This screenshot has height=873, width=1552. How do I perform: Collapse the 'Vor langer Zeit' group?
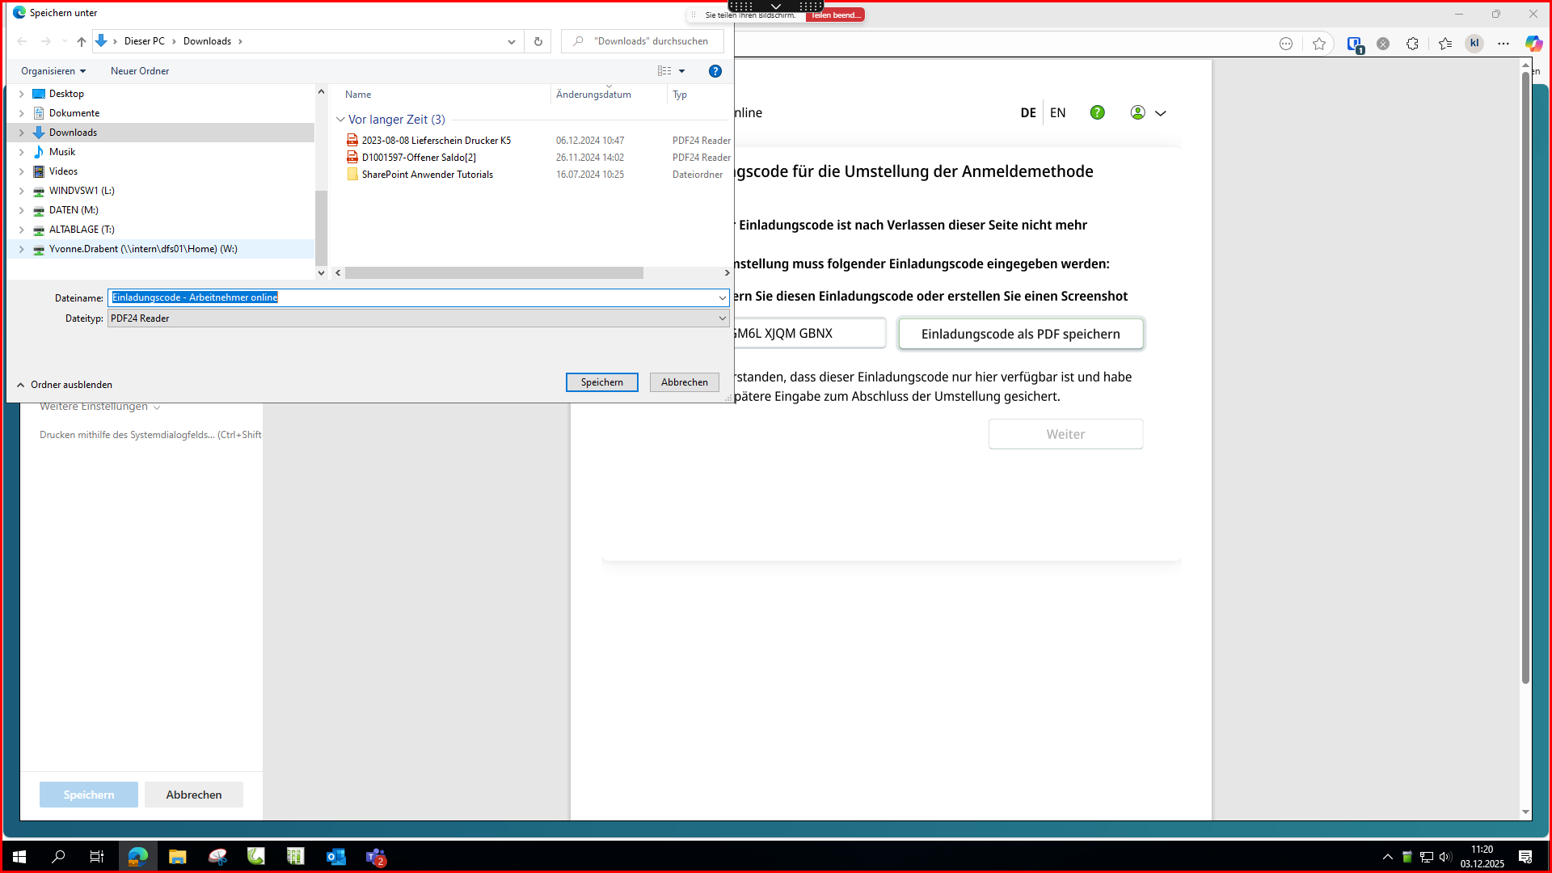[340, 120]
